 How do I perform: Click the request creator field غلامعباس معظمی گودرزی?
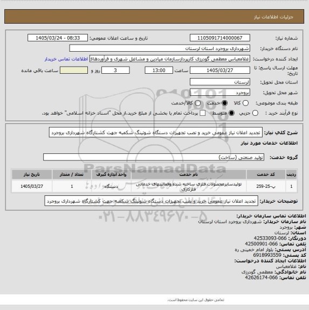pos(170,59)
